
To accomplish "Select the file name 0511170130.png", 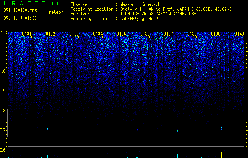I will point(20,10).
